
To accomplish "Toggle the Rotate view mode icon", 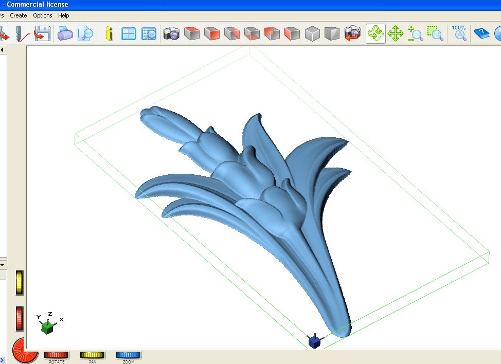I will 375,34.
